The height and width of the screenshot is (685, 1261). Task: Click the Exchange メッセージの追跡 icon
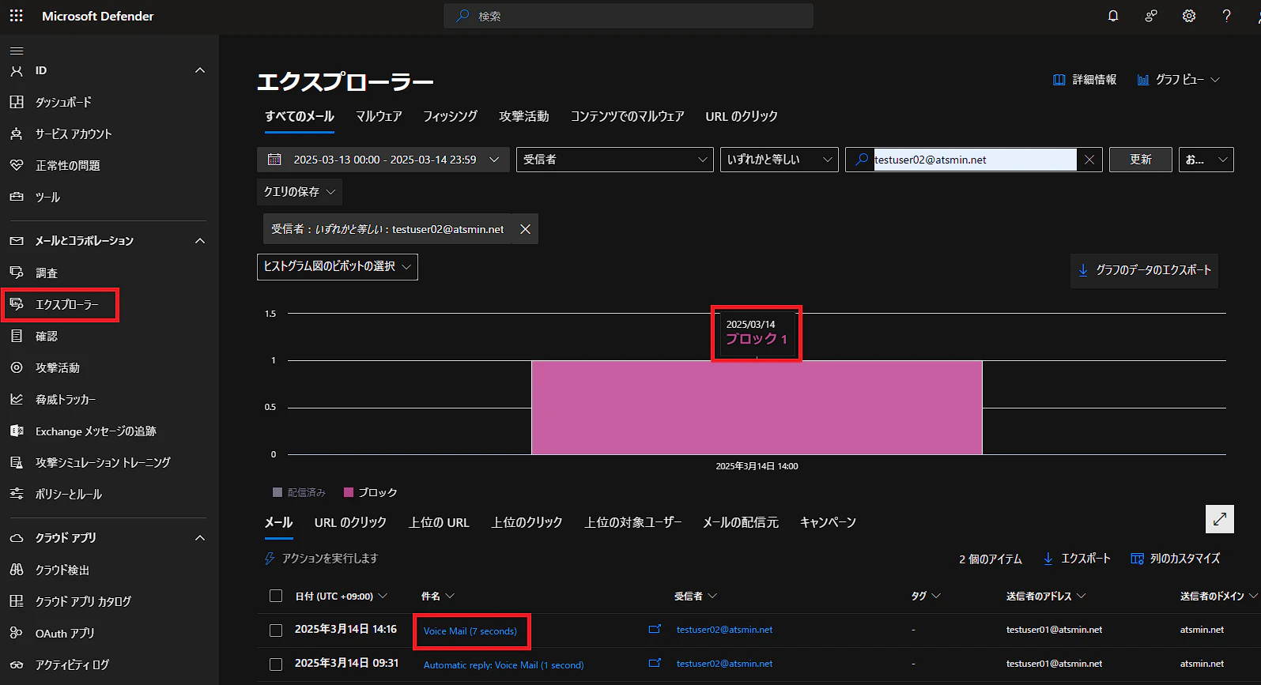tap(17, 431)
